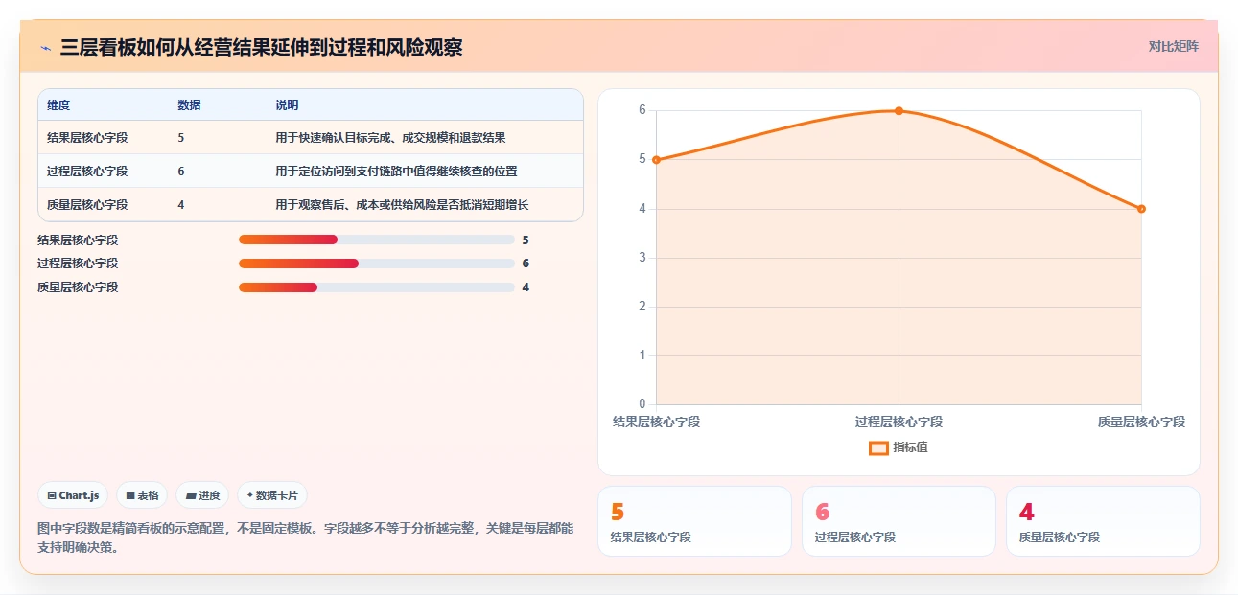Viewport: 1238px width, 595px height.
Task: Click the 说明 column header
Action: (x=287, y=105)
